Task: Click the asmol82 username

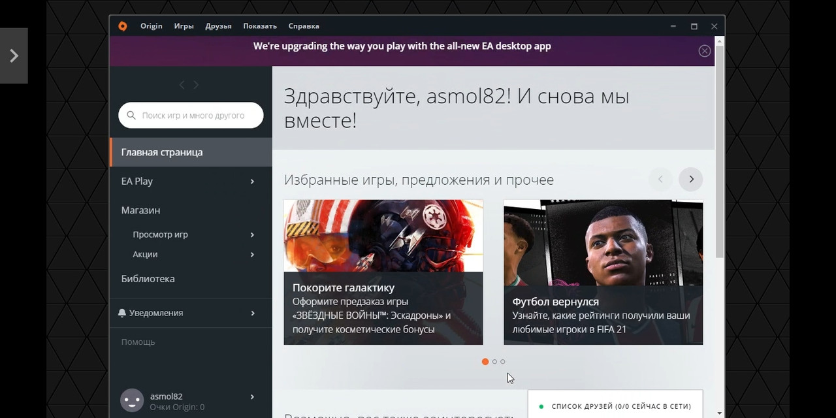Action: click(x=167, y=396)
